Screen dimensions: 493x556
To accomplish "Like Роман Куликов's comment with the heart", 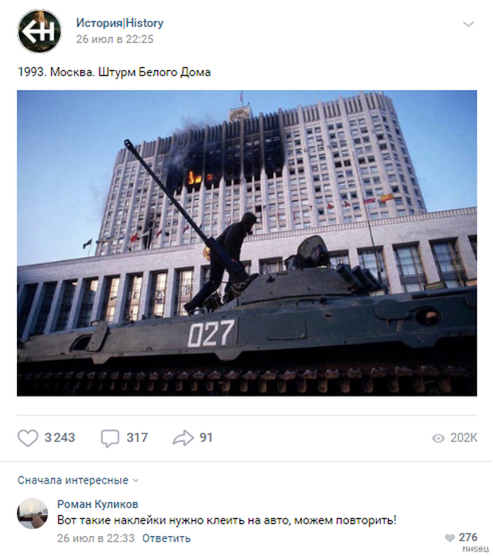I will pyautogui.click(x=450, y=538).
